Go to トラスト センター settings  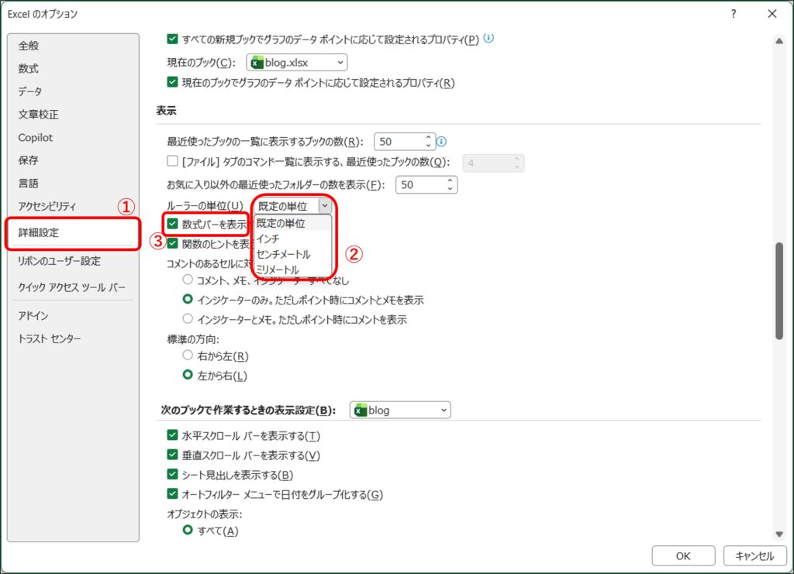pos(50,339)
